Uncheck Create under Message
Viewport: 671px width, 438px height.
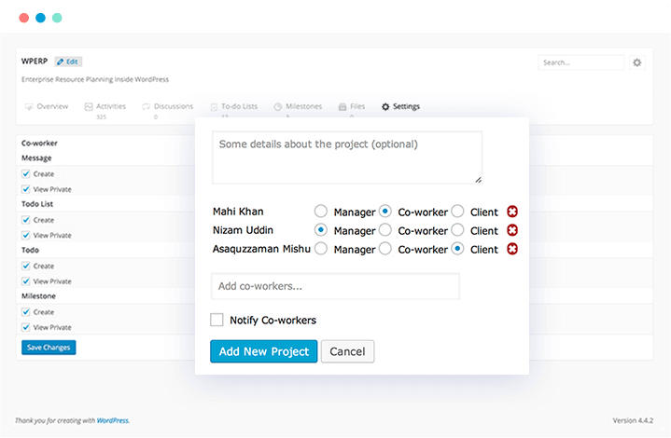pyautogui.click(x=26, y=173)
